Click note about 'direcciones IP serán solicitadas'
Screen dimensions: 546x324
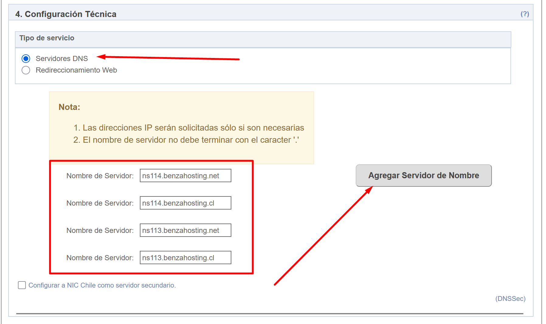193,128
